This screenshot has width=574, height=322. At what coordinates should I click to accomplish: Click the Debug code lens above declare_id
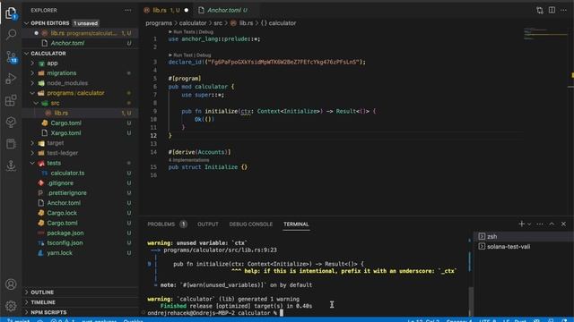coord(204,55)
